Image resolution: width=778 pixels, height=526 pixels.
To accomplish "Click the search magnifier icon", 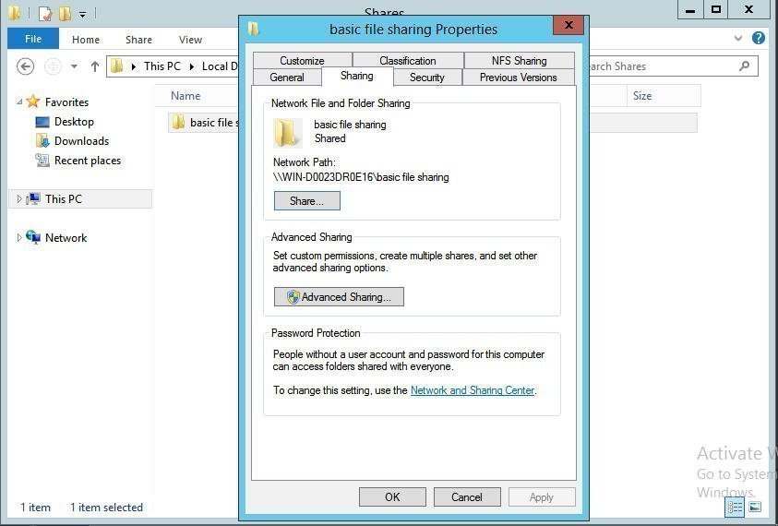I will coord(744,66).
